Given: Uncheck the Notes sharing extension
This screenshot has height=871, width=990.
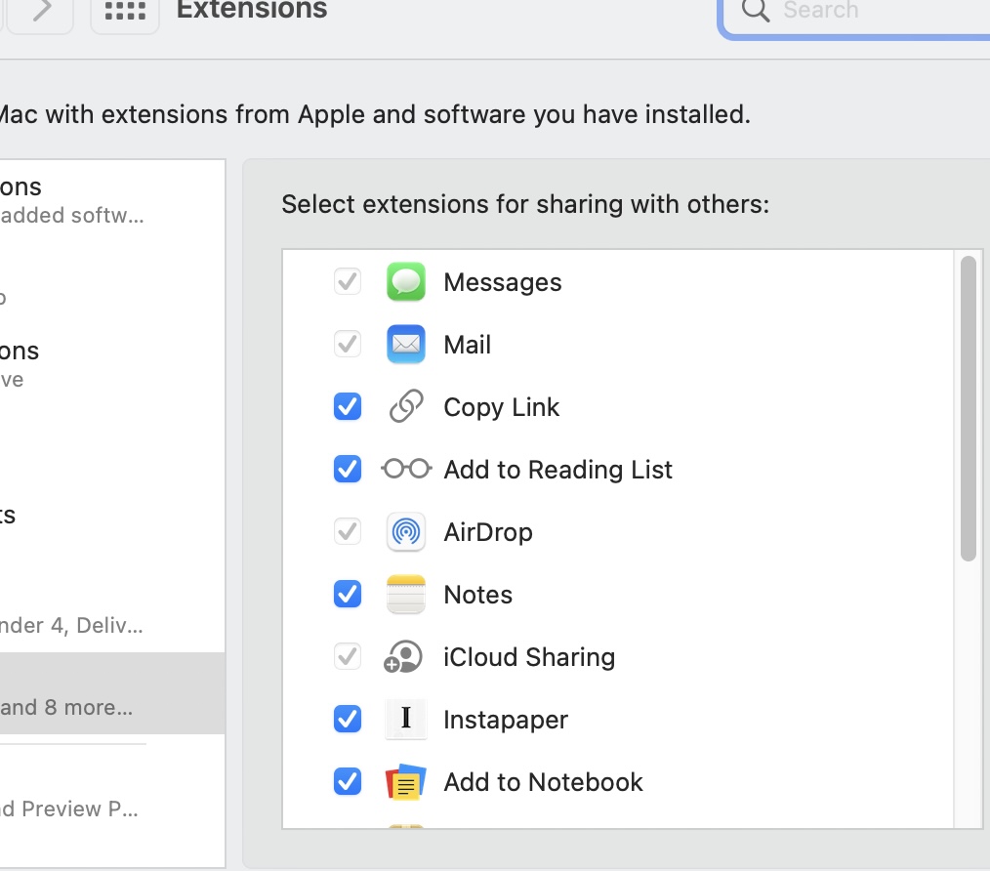Looking at the screenshot, I should point(348,594).
